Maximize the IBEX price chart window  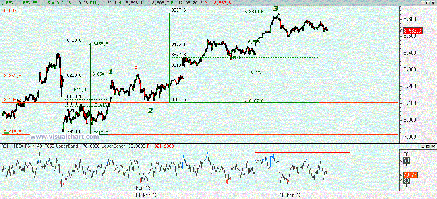tap(427, 3)
